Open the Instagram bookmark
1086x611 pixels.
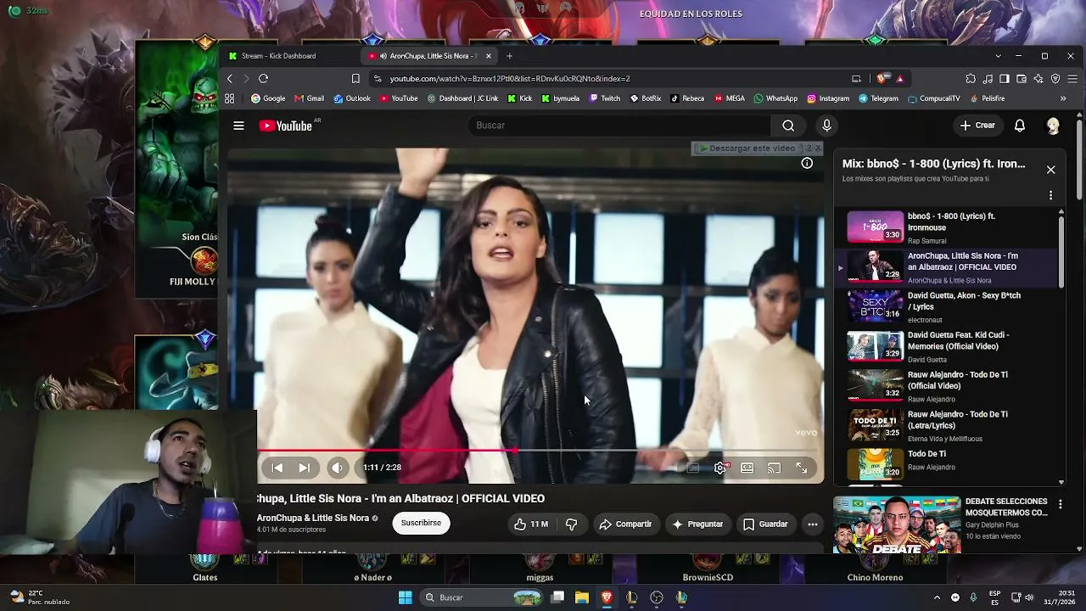(x=828, y=98)
